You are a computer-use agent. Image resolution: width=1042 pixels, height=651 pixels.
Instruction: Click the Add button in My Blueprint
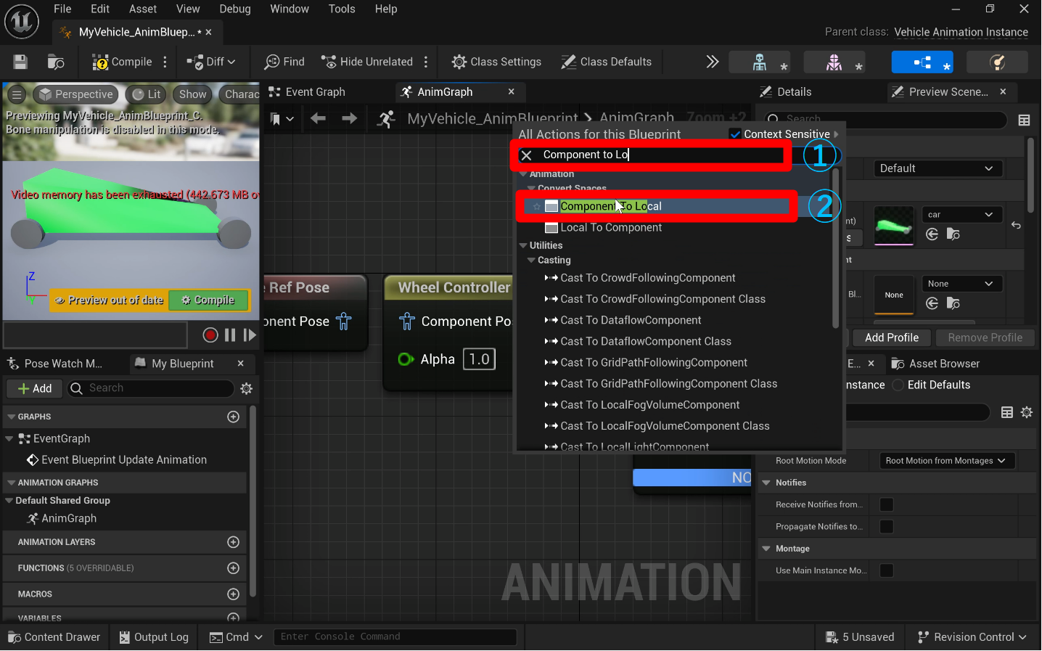coord(35,389)
